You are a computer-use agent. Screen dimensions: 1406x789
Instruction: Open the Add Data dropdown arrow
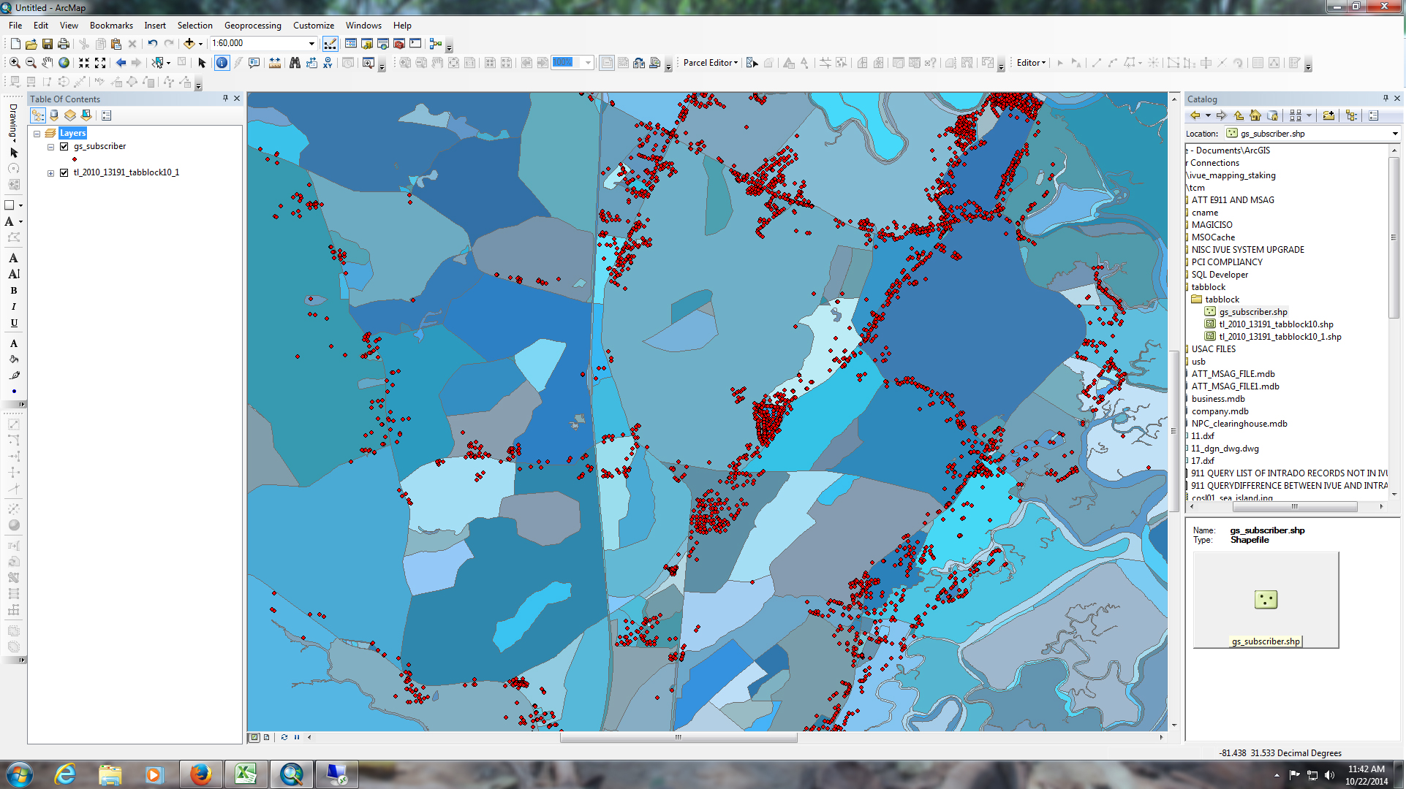click(201, 44)
